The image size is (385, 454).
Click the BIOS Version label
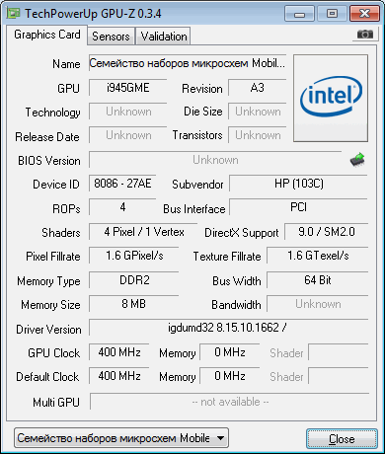(x=49, y=161)
